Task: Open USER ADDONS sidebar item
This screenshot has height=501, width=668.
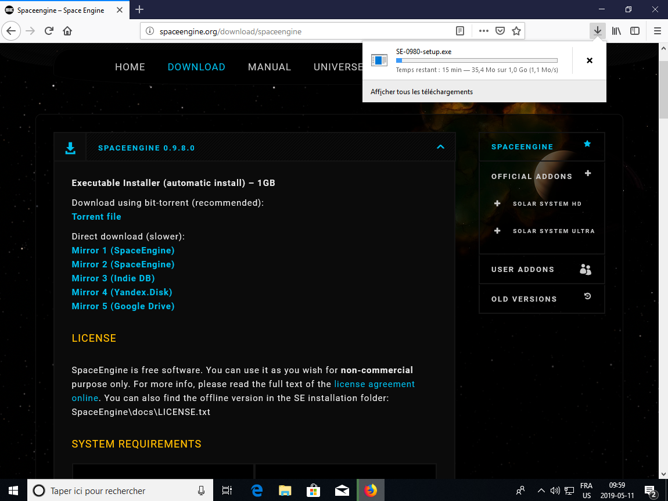Action: coord(523,270)
